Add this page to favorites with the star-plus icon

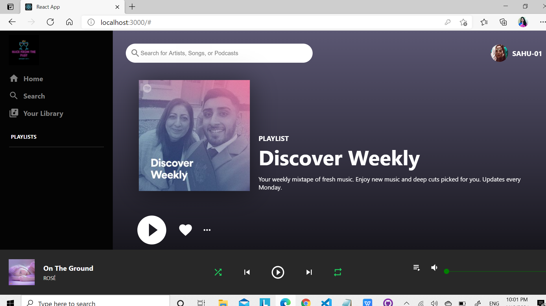pyautogui.click(x=463, y=22)
